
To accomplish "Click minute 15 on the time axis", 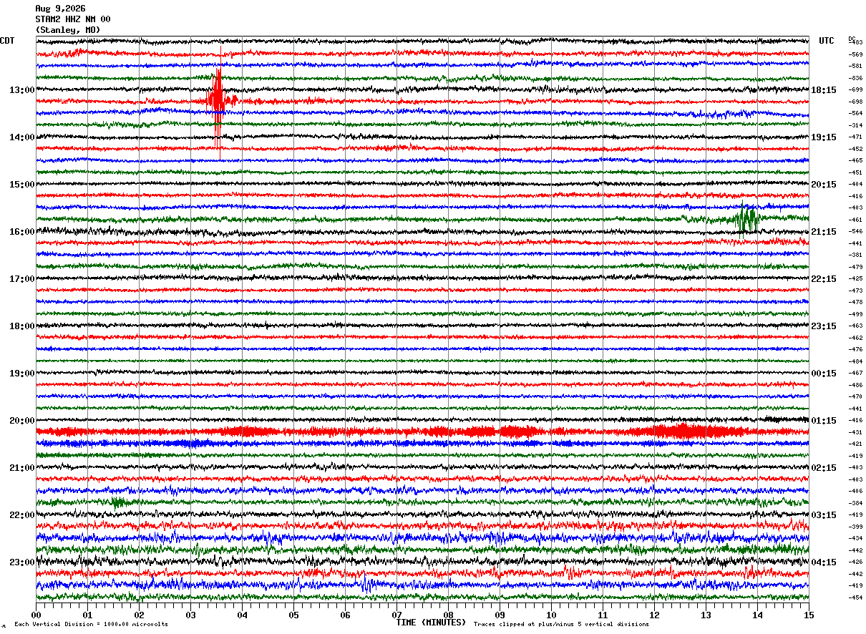I will (x=809, y=615).
